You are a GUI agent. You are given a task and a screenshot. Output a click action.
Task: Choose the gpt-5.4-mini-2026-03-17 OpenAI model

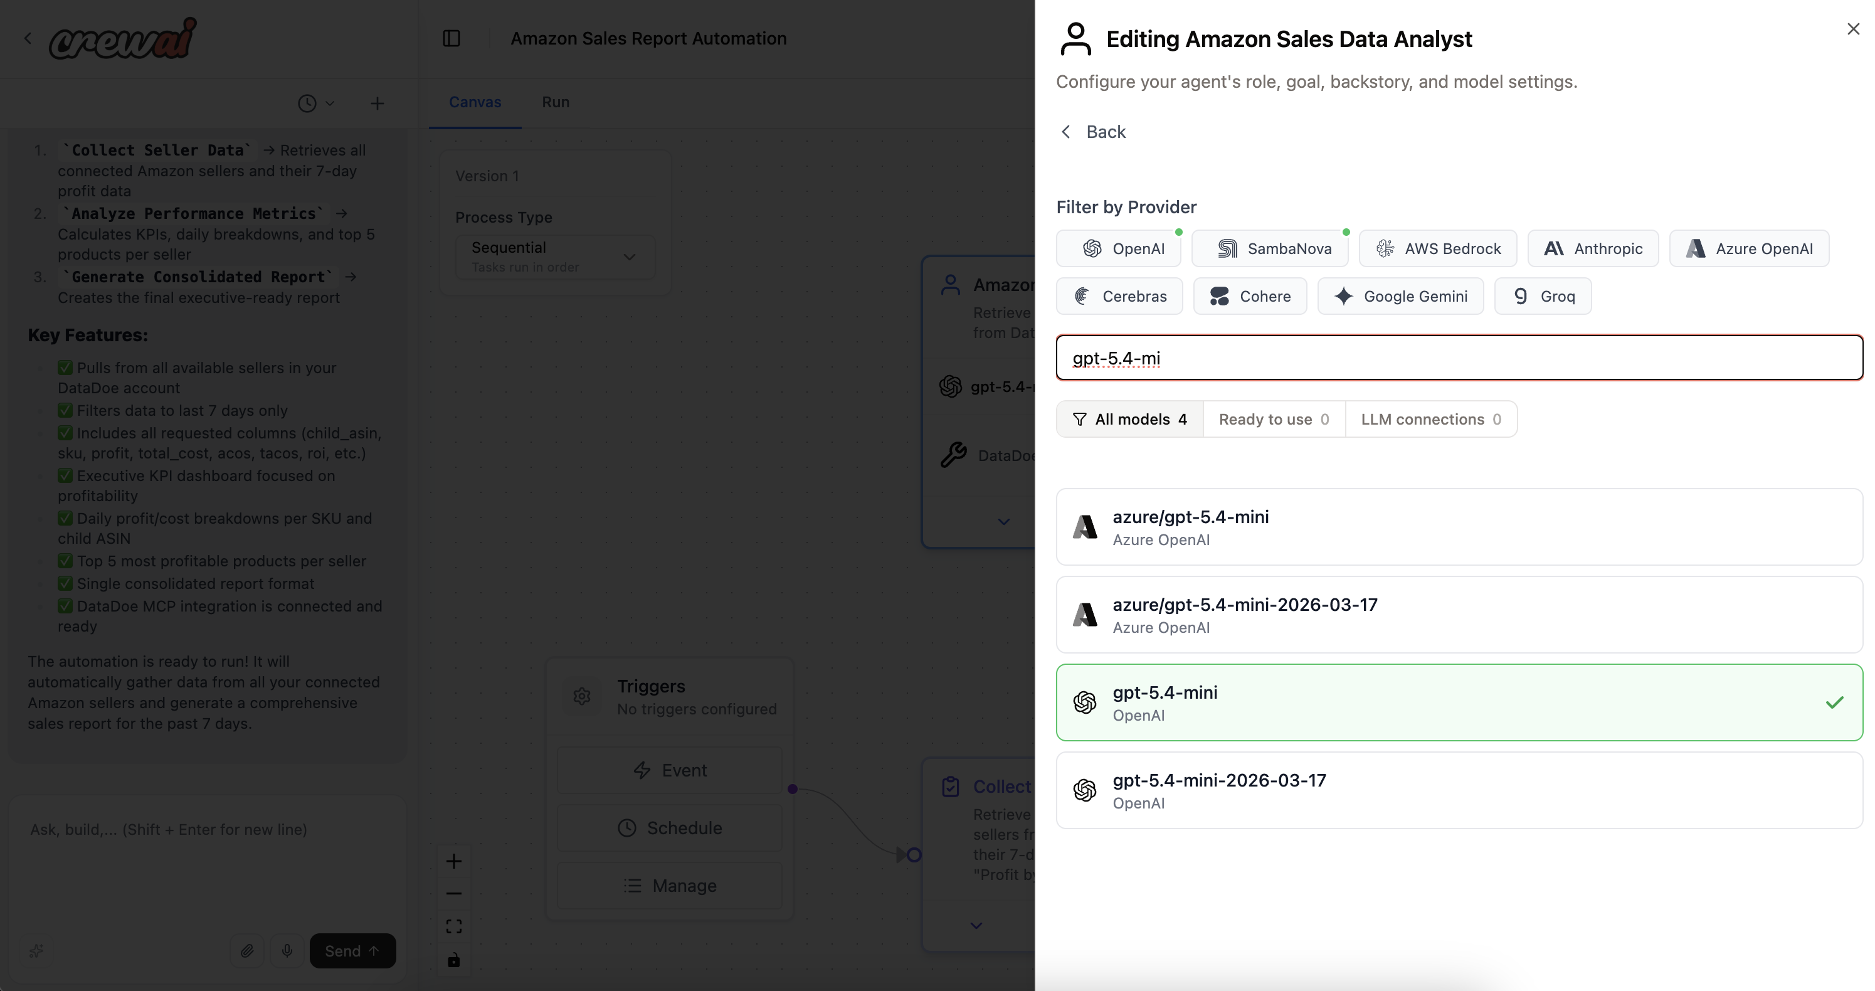1459,791
